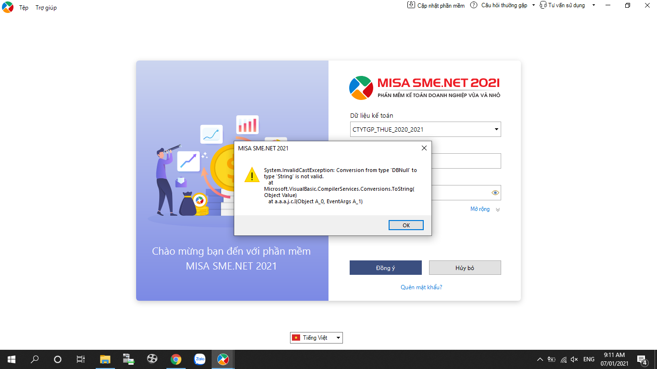Open File Explorer from the taskbar
Viewport: 657px width, 369px height.
point(105,359)
